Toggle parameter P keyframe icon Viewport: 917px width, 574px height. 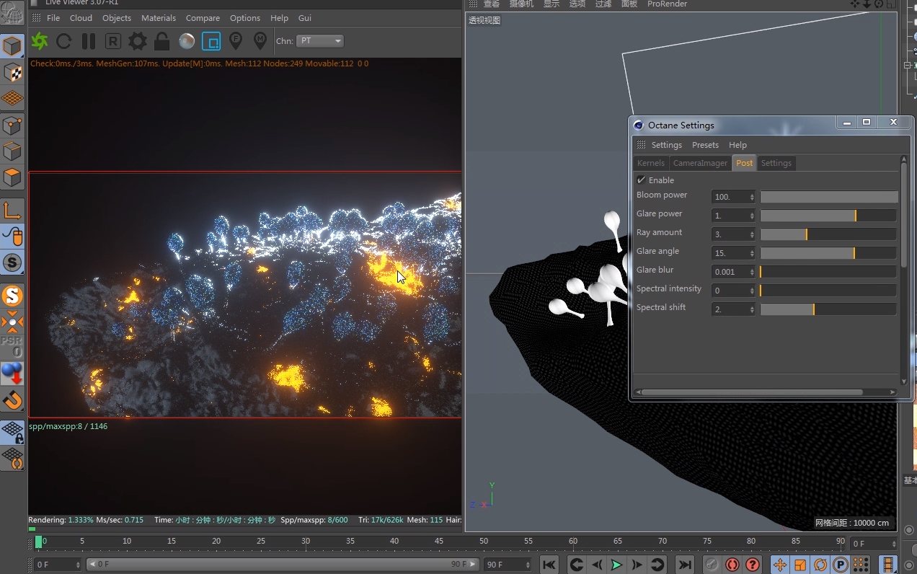pyautogui.click(x=841, y=565)
